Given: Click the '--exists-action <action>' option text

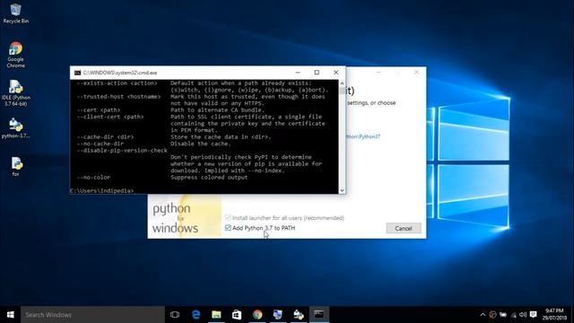Looking at the screenshot, I should click(117, 83).
